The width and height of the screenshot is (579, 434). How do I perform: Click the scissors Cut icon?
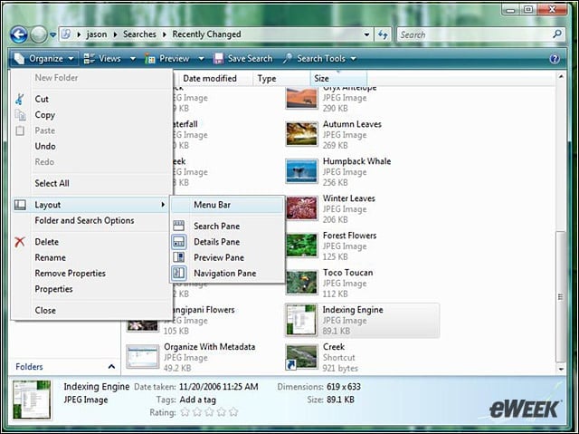[x=20, y=99]
